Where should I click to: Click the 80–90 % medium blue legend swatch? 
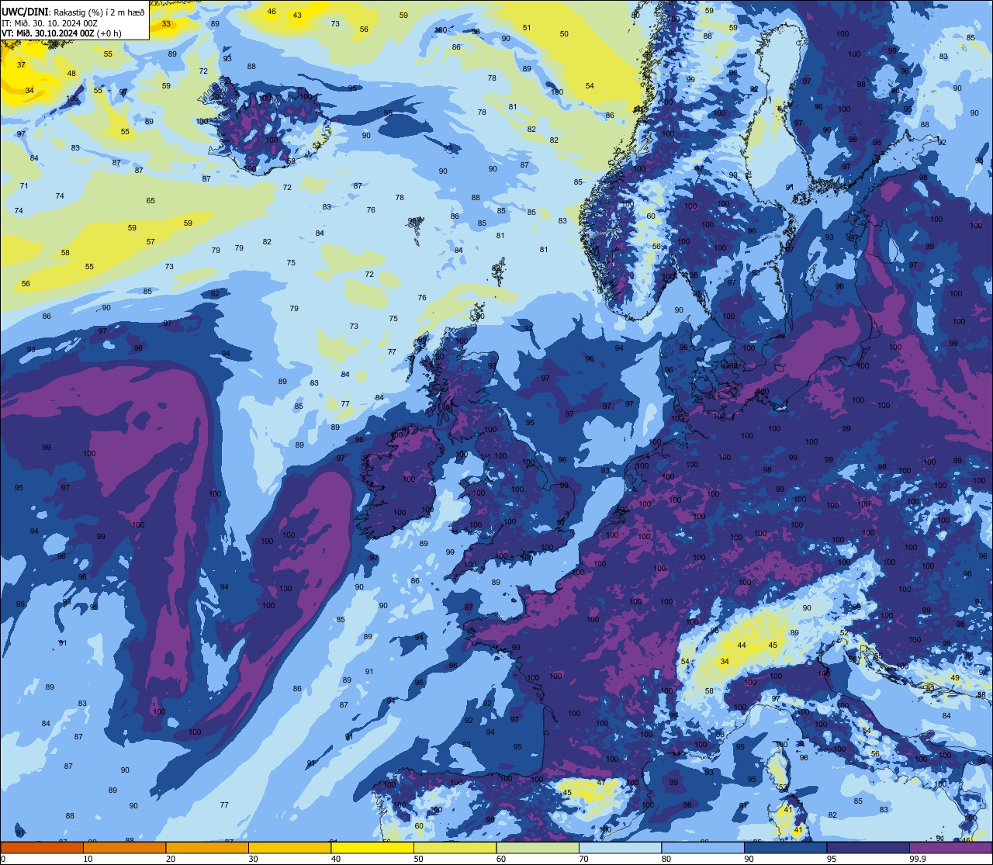(703, 847)
